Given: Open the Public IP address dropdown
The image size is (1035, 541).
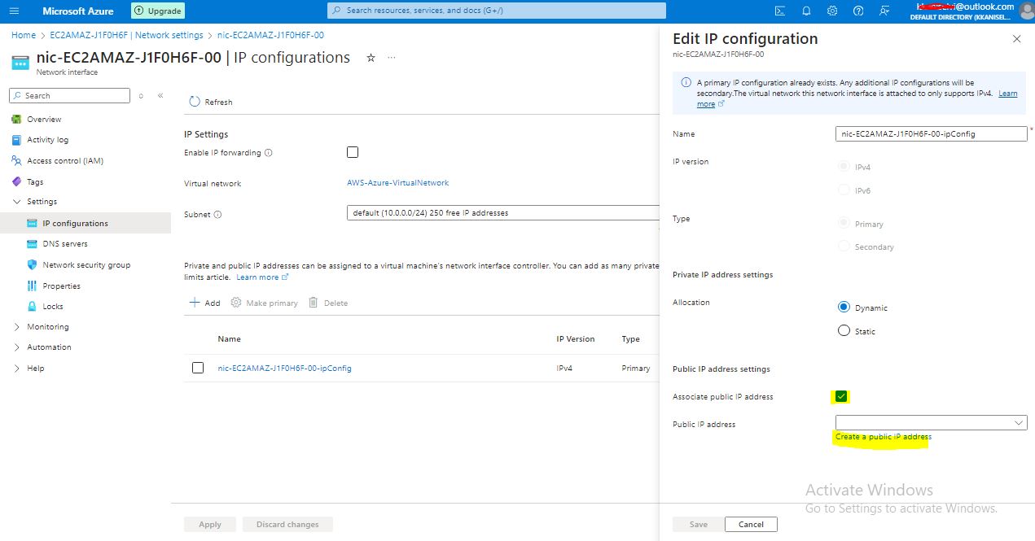Looking at the screenshot, I should tap(931, 423).
